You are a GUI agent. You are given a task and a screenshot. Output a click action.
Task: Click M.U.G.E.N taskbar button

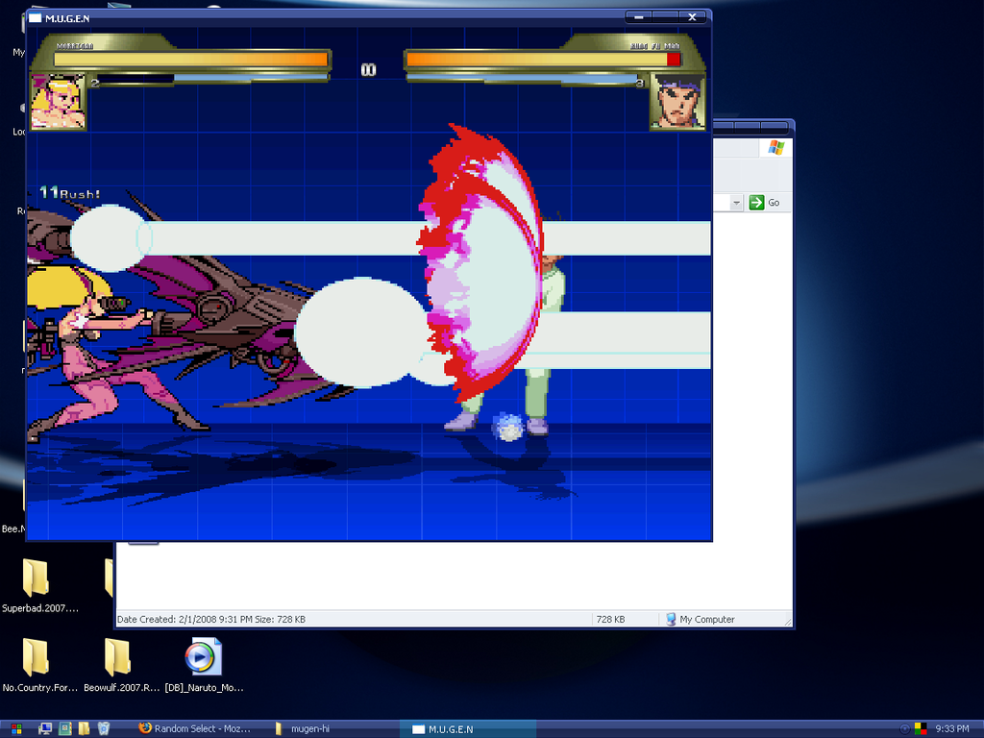click(x=468, y=728)
